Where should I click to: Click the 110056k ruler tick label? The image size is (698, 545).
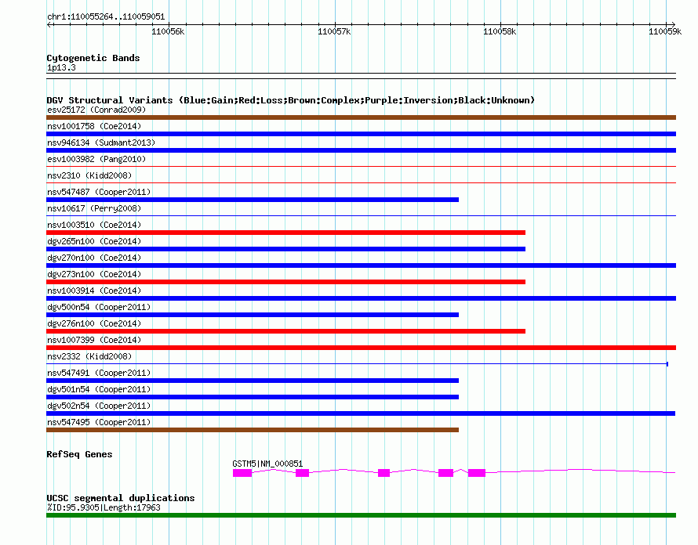click(x=168, y=31)
